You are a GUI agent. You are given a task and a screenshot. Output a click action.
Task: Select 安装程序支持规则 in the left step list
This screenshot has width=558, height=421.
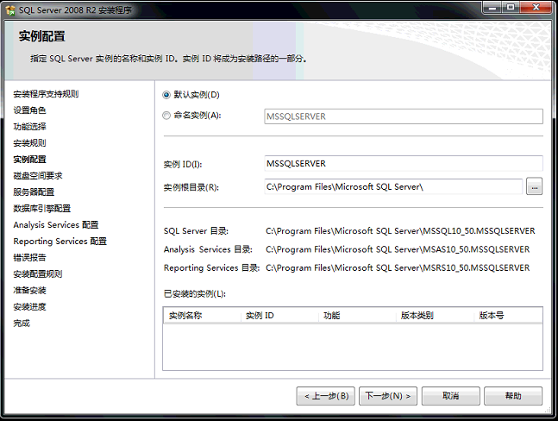tap(46, 94)
